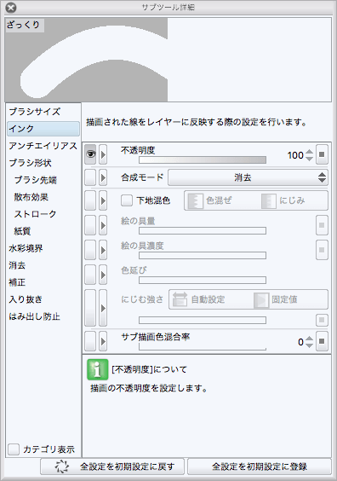Viewport: 337px width, 481px height.
Task: Select the 紙質 category
Action: point(22,231)
